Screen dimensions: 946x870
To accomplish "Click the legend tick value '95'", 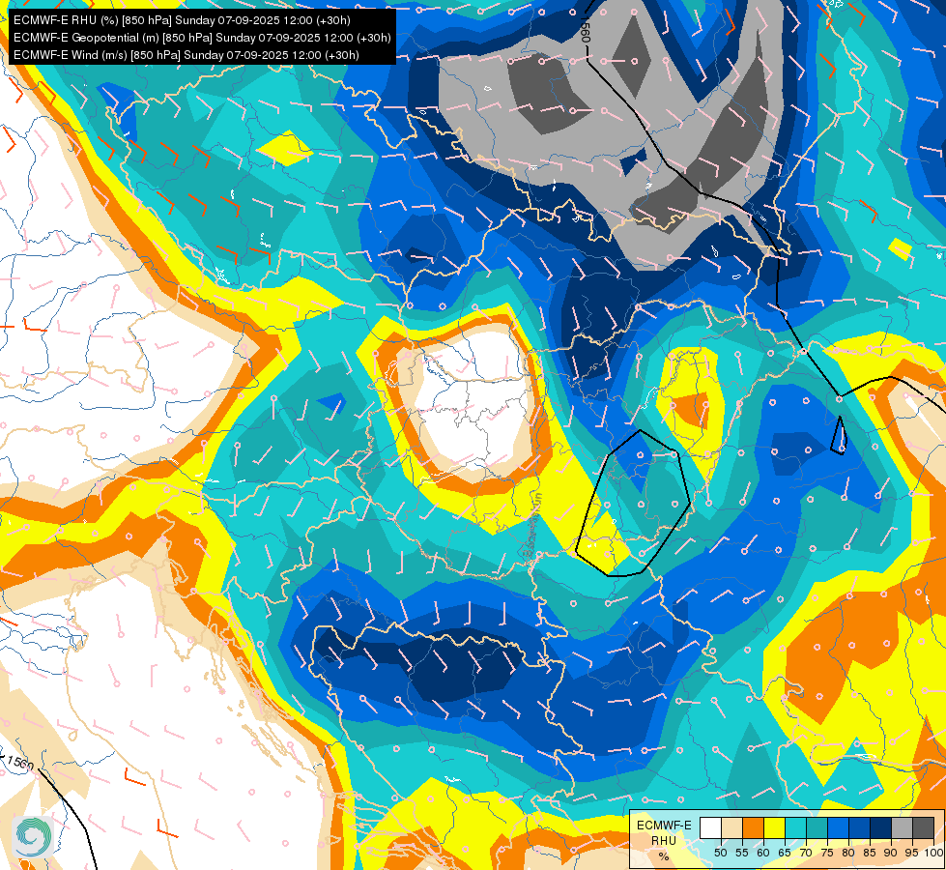I will pos(912,853).
